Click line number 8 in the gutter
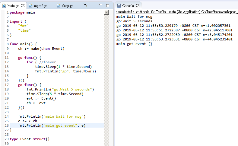238x146 pixels. point(7,44)
